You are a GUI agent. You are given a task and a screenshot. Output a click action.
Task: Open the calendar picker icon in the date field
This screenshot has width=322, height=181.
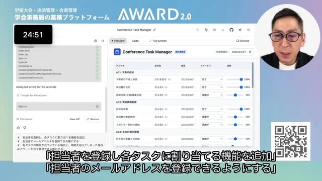pyautogui.click(x=250, y=52)
